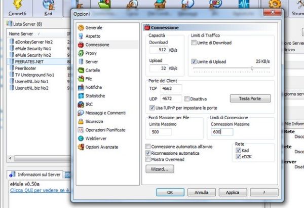Click the Testa Porte button

click(x=250, y=98)
